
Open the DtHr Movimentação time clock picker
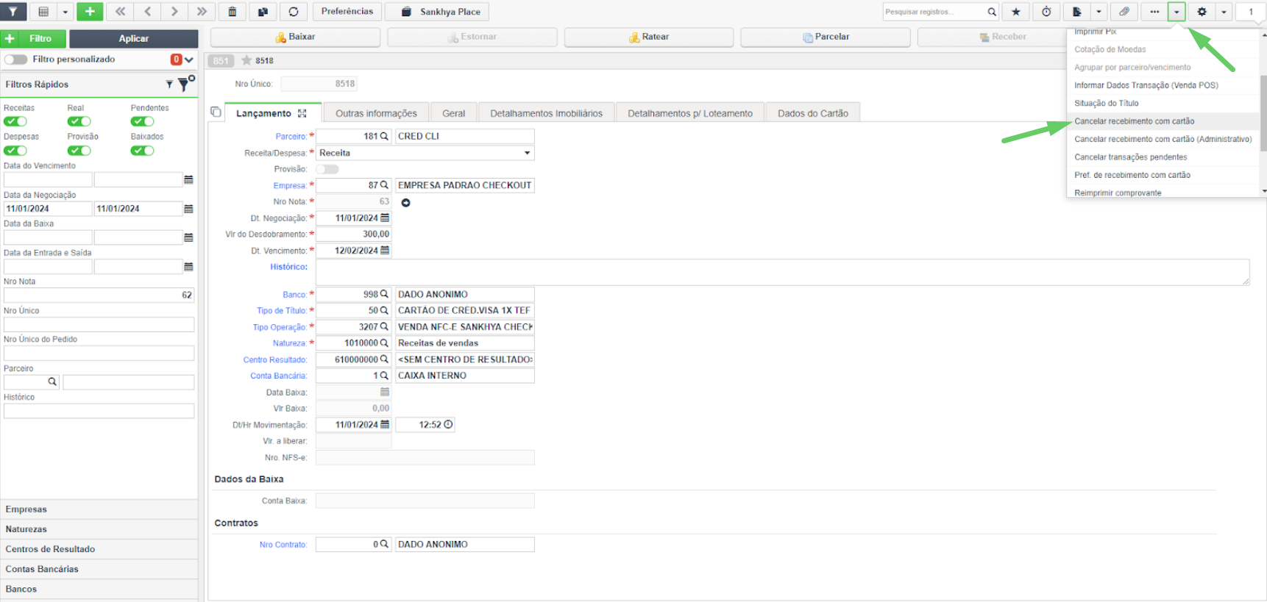coord(448,425)
